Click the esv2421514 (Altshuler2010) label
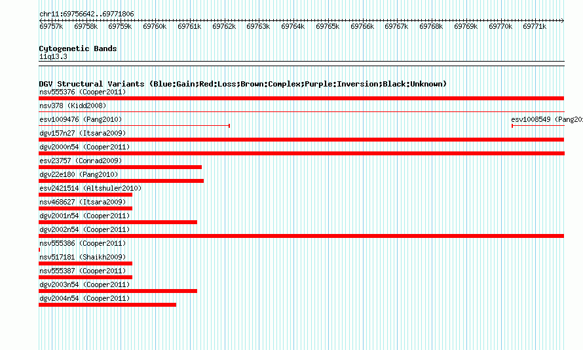The height and width of the screenshot is (350, 583). (90, 188)
